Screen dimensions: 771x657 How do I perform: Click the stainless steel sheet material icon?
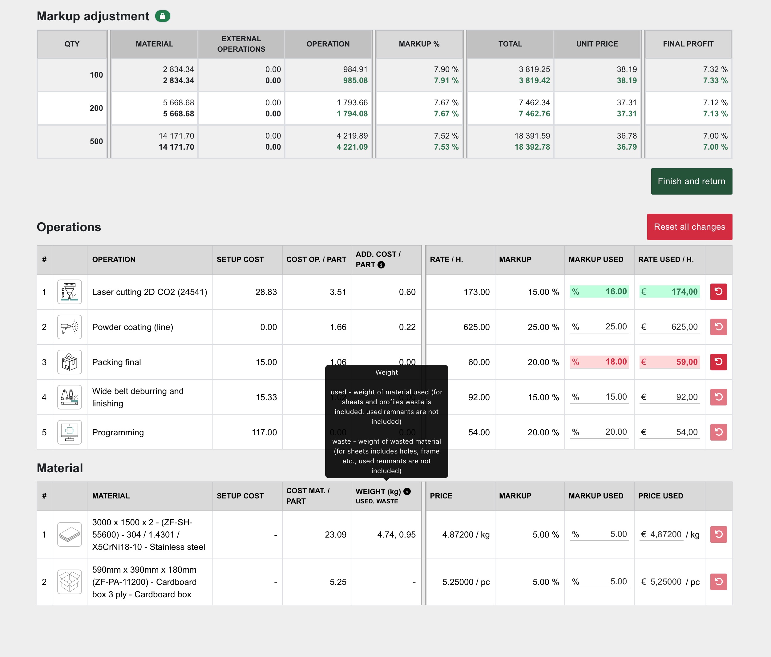click(x=70, y=534)
